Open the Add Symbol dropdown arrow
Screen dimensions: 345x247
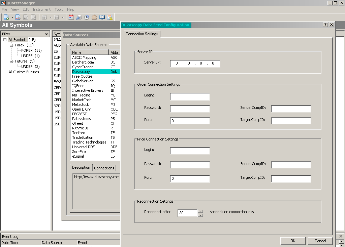coord(12,17)
